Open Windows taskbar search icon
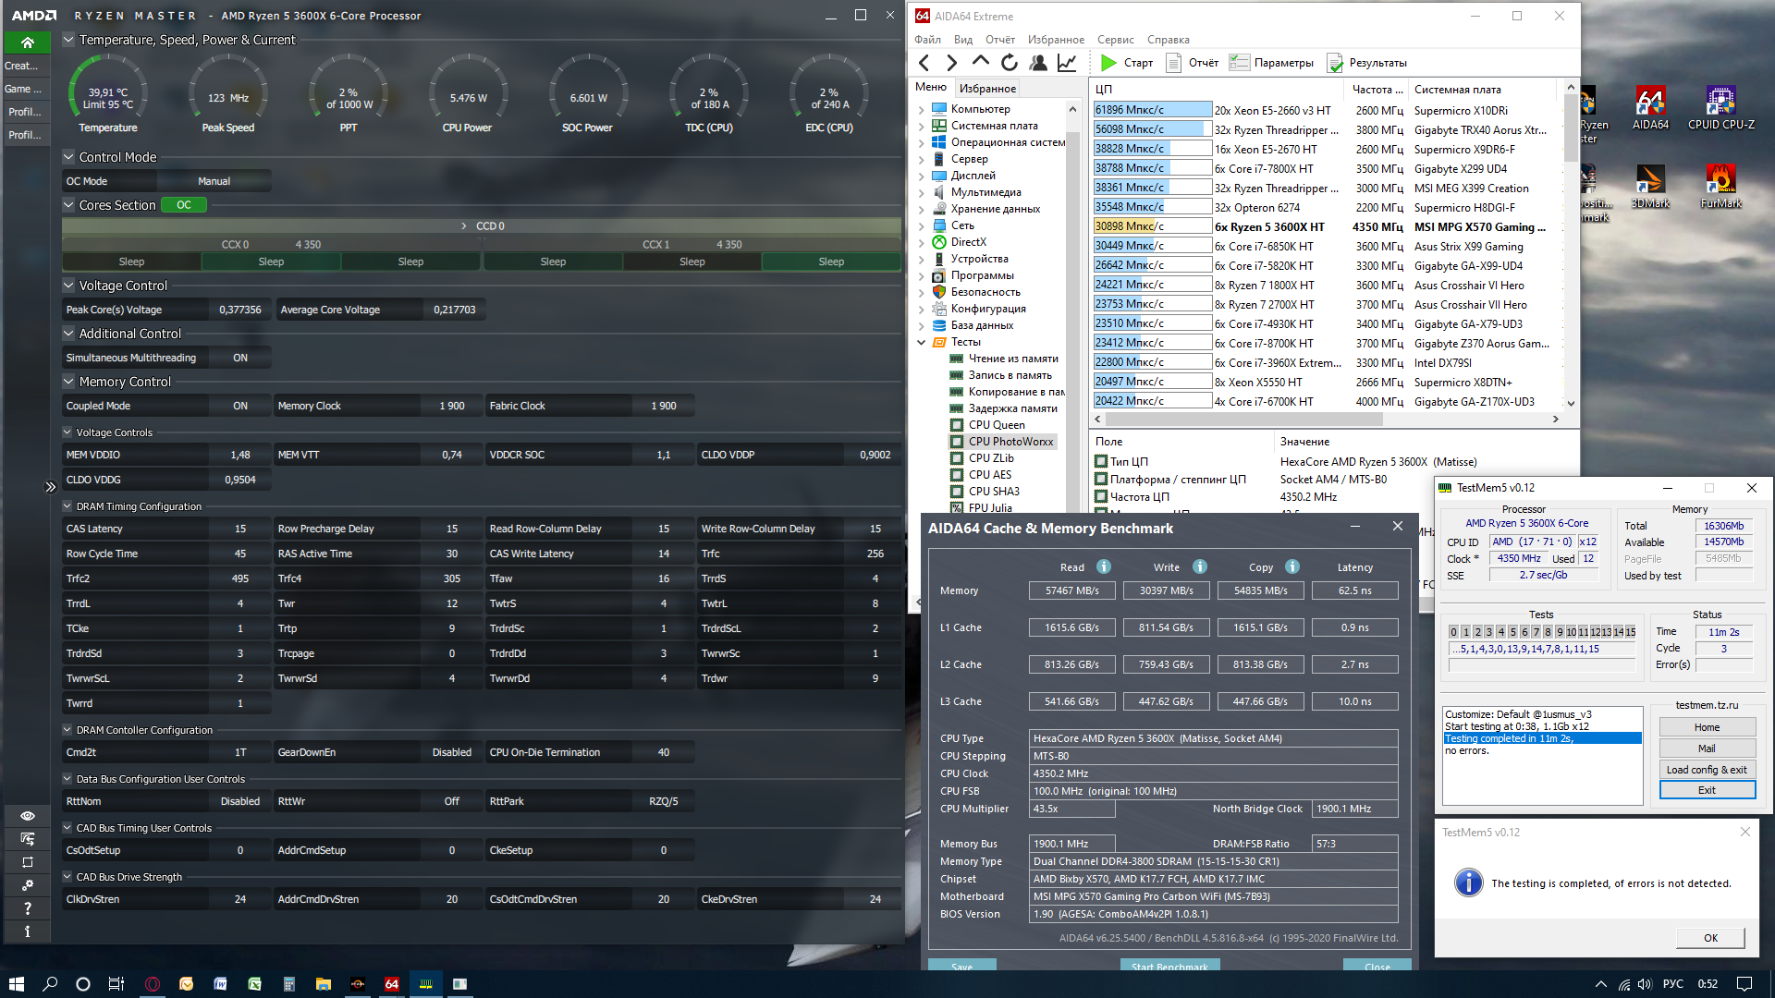Image resolution: width=1775 pixels, height=998 pixels. pos(50,983)
